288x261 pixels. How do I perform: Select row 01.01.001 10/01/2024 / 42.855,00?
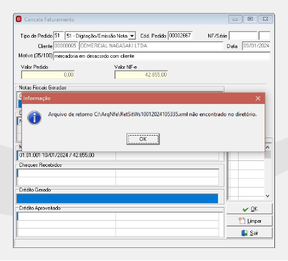coord(118,155)
